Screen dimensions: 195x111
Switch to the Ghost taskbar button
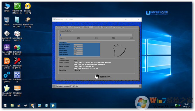click(53, 106)
